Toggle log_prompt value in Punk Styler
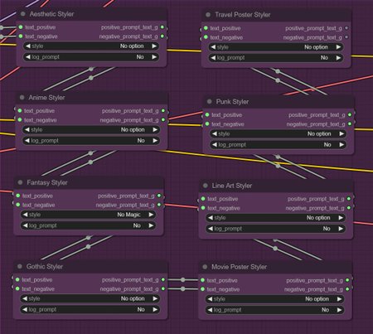373x334 pixels. [x=279, y=144]
